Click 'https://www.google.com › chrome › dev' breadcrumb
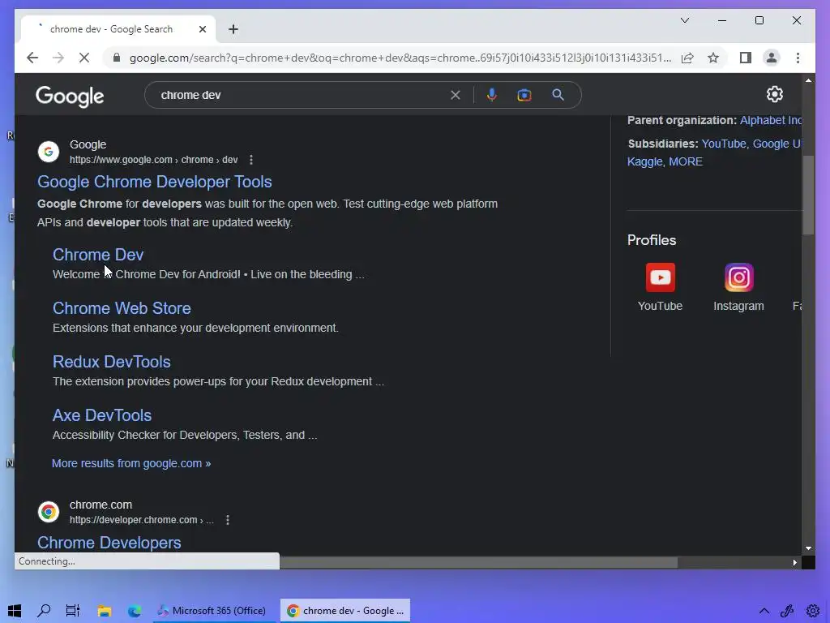This screenshot has height=623, width=830. tap(153, 160)
